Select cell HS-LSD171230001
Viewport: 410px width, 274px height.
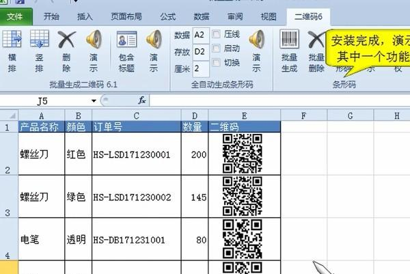(136, 154)
